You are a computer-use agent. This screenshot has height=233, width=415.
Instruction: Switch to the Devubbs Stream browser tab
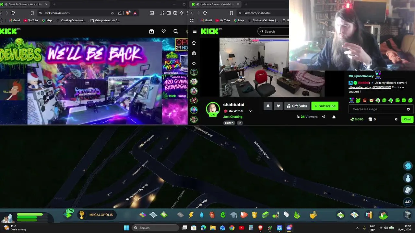point(25,4)
